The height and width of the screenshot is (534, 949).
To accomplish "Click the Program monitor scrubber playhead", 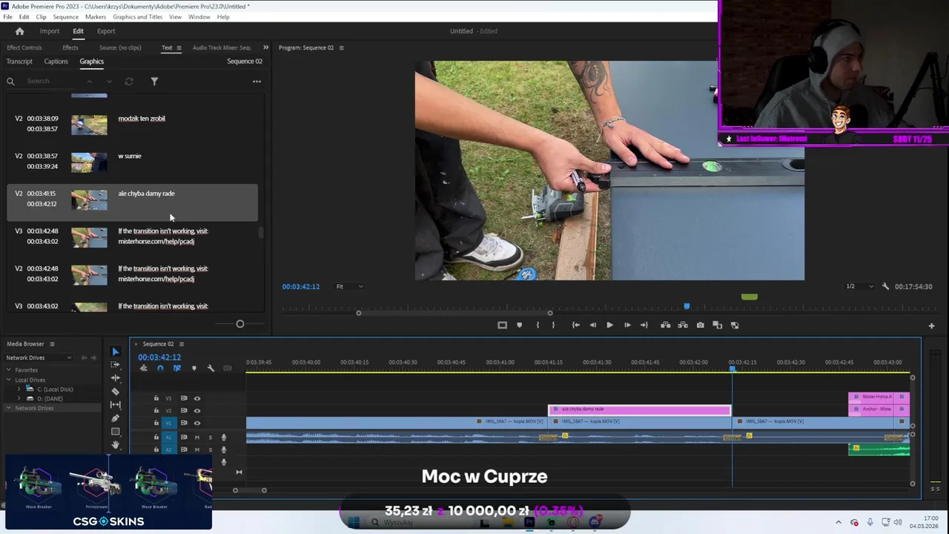I will pyautogui.click(x=687, y=306).
